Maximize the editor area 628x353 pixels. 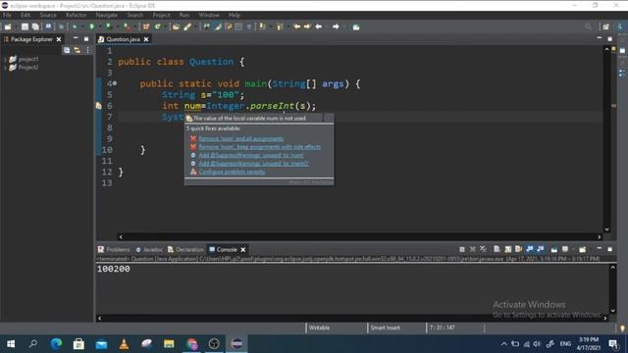pyautogui.click(x=609, y=39)
